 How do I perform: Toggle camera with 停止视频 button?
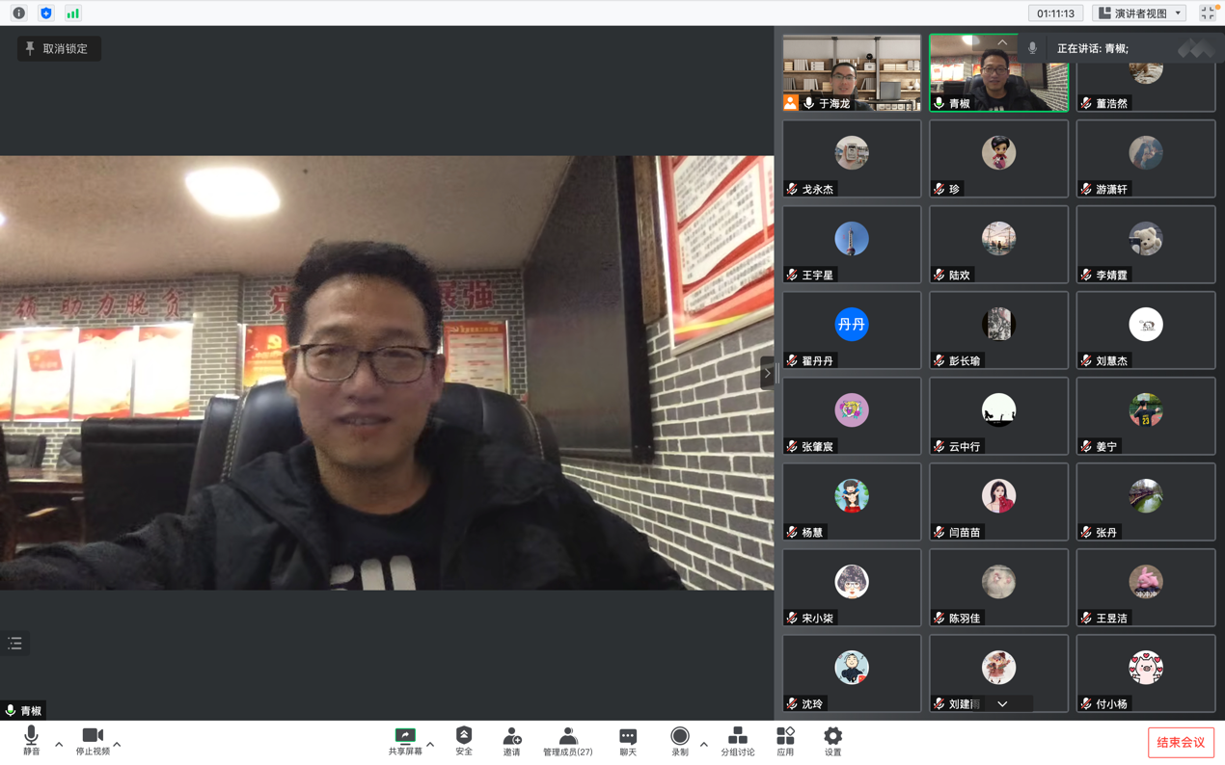93,737
